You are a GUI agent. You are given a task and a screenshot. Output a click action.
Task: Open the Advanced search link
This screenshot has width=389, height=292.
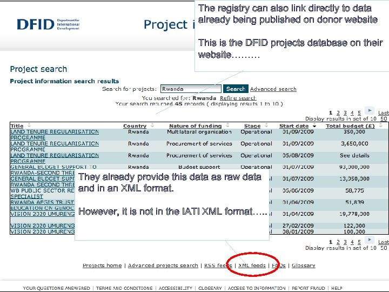273,89
